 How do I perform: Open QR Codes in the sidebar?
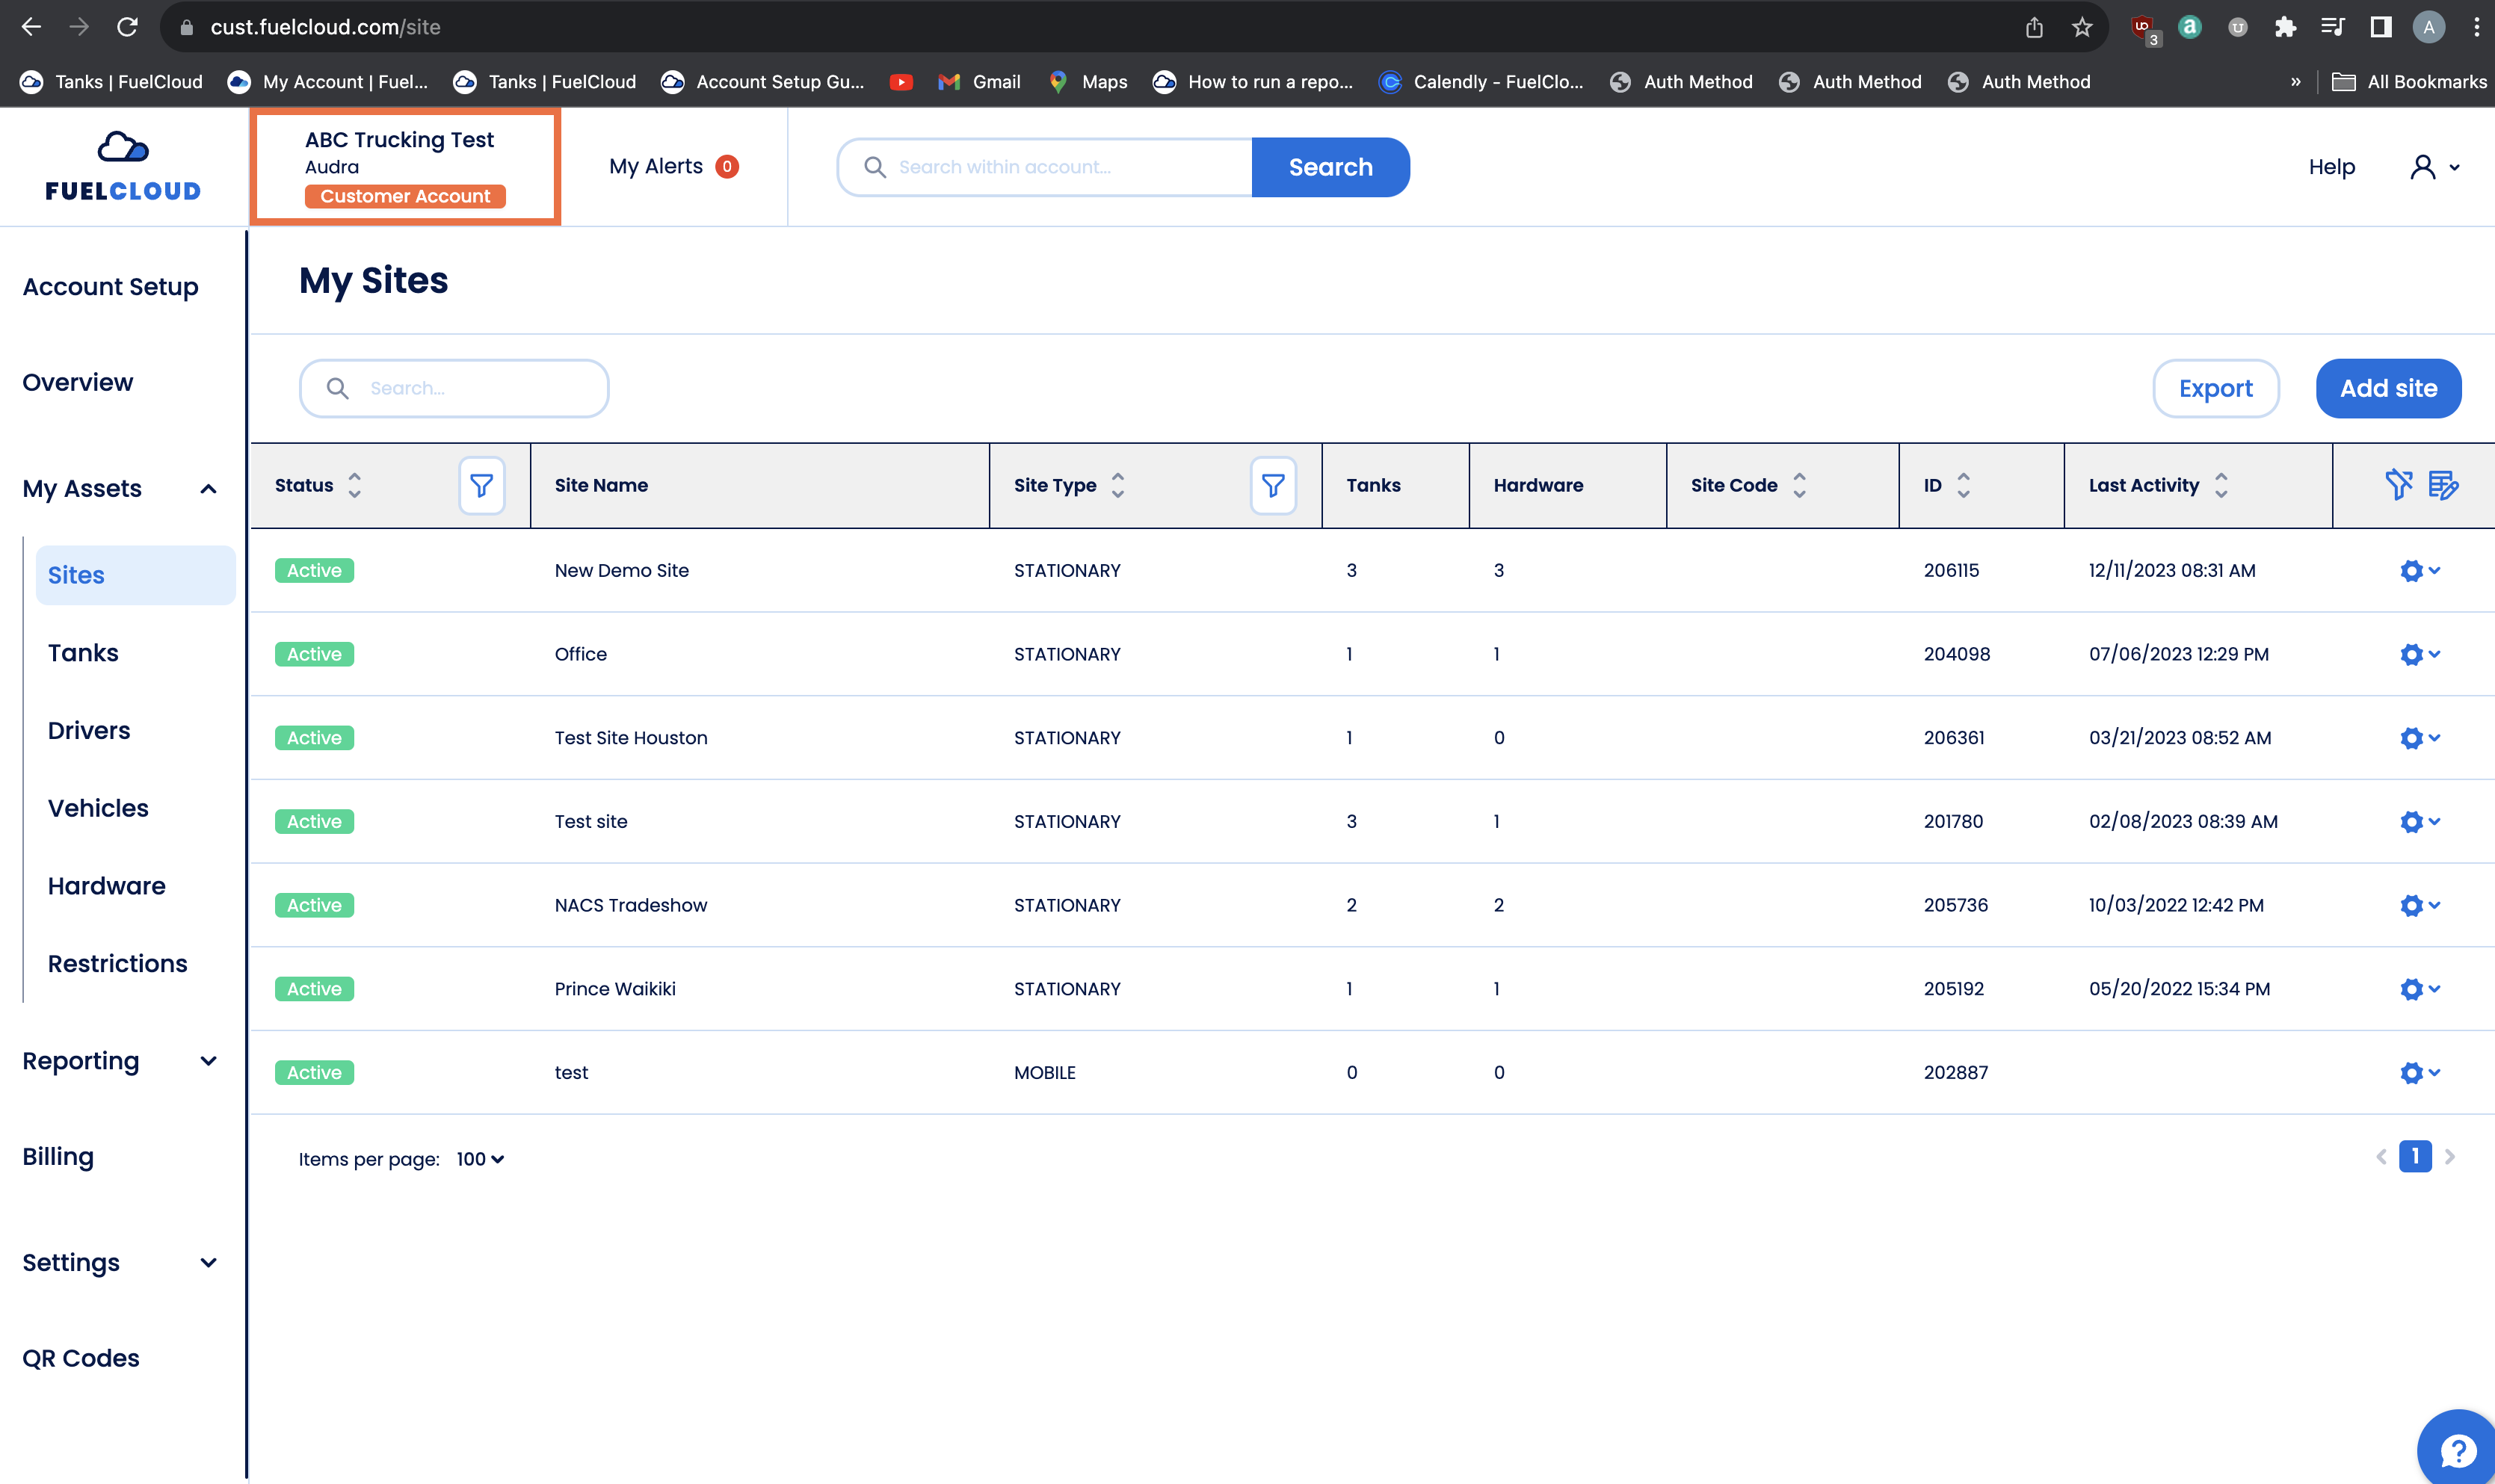[81, 1358]
